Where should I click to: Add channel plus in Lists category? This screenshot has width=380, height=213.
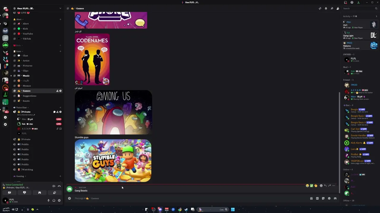60,51
